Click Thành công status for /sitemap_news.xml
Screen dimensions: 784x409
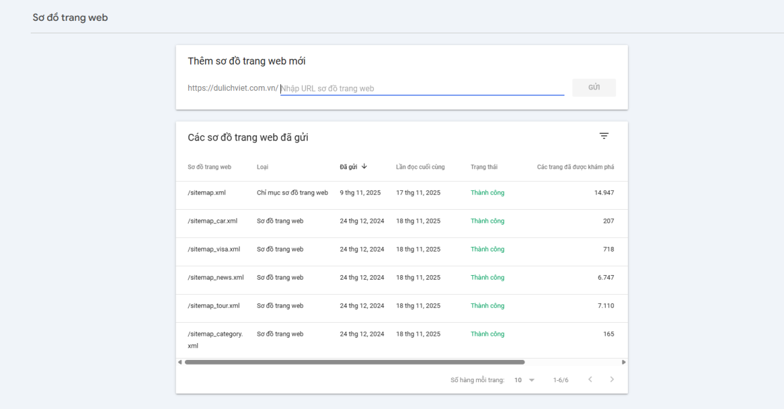(487, 277)
